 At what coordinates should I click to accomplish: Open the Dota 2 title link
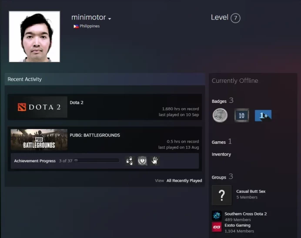(x=77, y=102)
